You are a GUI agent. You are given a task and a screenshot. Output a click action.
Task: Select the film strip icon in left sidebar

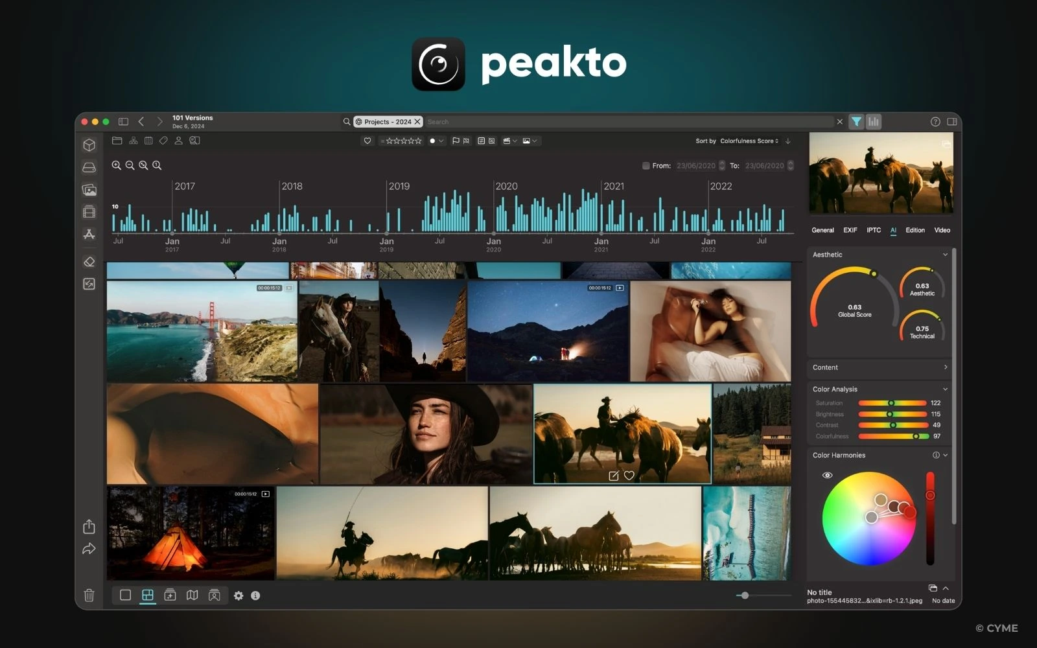coord(89,211)
